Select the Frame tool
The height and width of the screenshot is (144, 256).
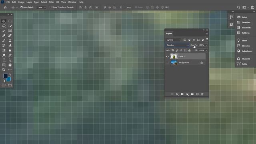pos(10,31)
